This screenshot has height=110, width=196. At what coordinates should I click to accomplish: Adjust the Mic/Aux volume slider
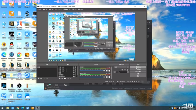click(x=92, y=77)
